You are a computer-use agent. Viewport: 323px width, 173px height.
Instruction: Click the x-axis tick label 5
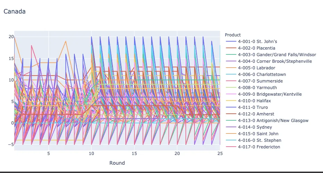tap(48, 154)
